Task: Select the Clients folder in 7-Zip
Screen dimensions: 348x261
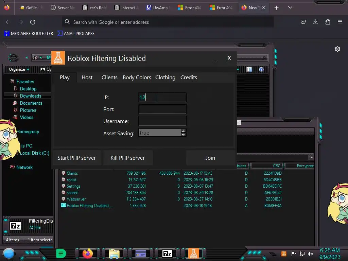Action: tap(72, 173)
